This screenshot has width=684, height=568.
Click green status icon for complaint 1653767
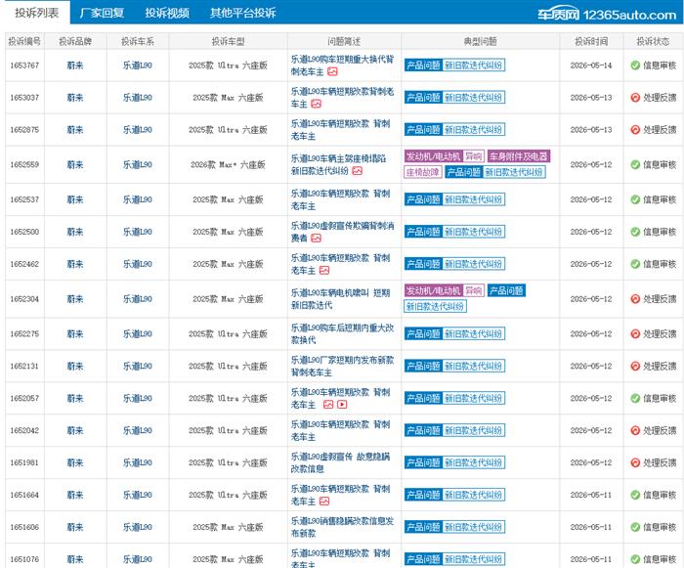[635, 66]
